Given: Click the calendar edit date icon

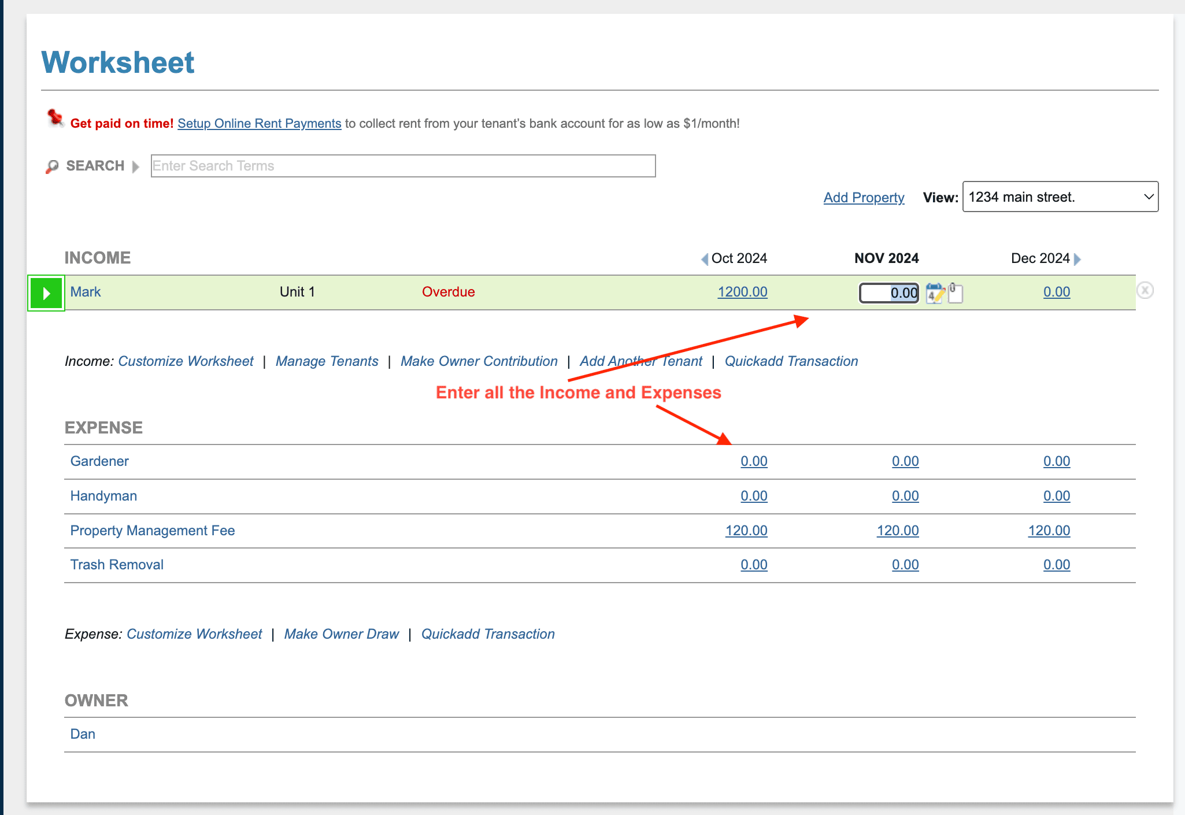Looking at the screenshot, I should pos(934,293).
